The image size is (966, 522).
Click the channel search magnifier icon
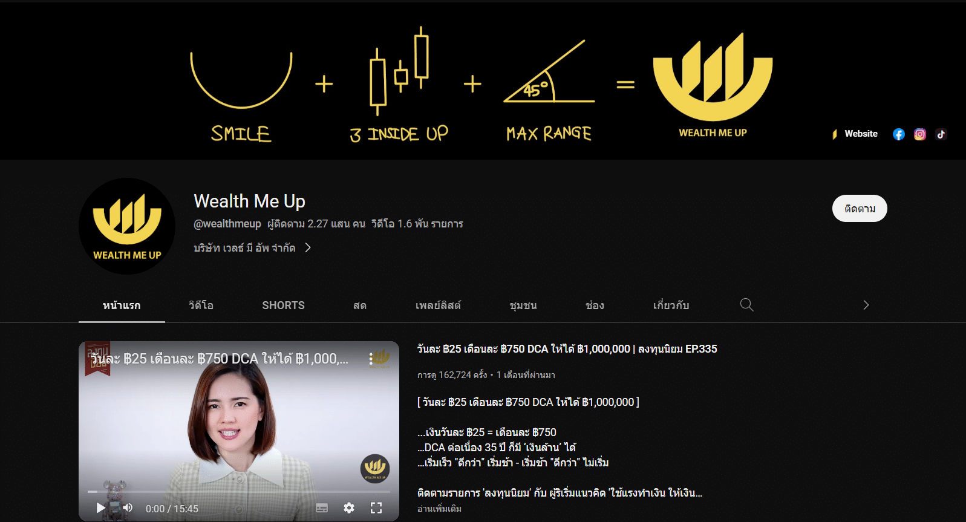pos(746,305)
